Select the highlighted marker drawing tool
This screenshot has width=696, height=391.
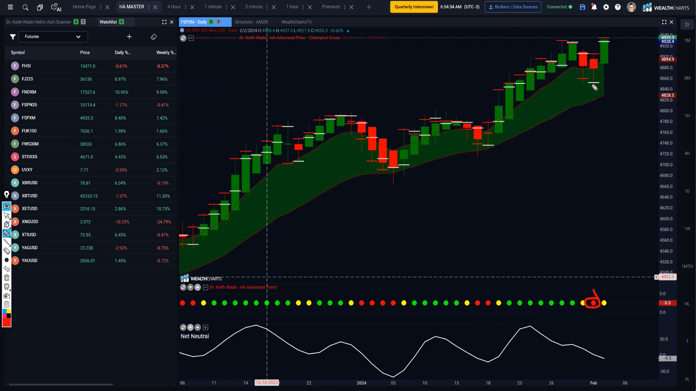7,234
